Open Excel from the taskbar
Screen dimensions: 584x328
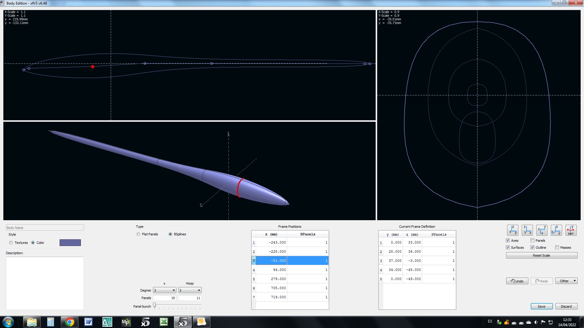(x=164, y=322)
